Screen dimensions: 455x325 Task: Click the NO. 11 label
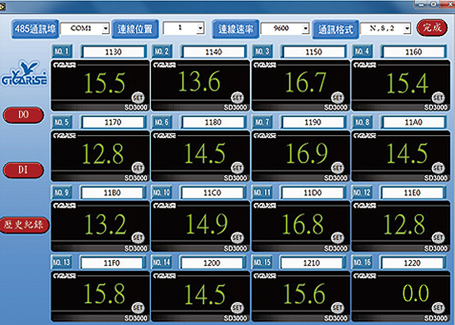click(262, 192)
